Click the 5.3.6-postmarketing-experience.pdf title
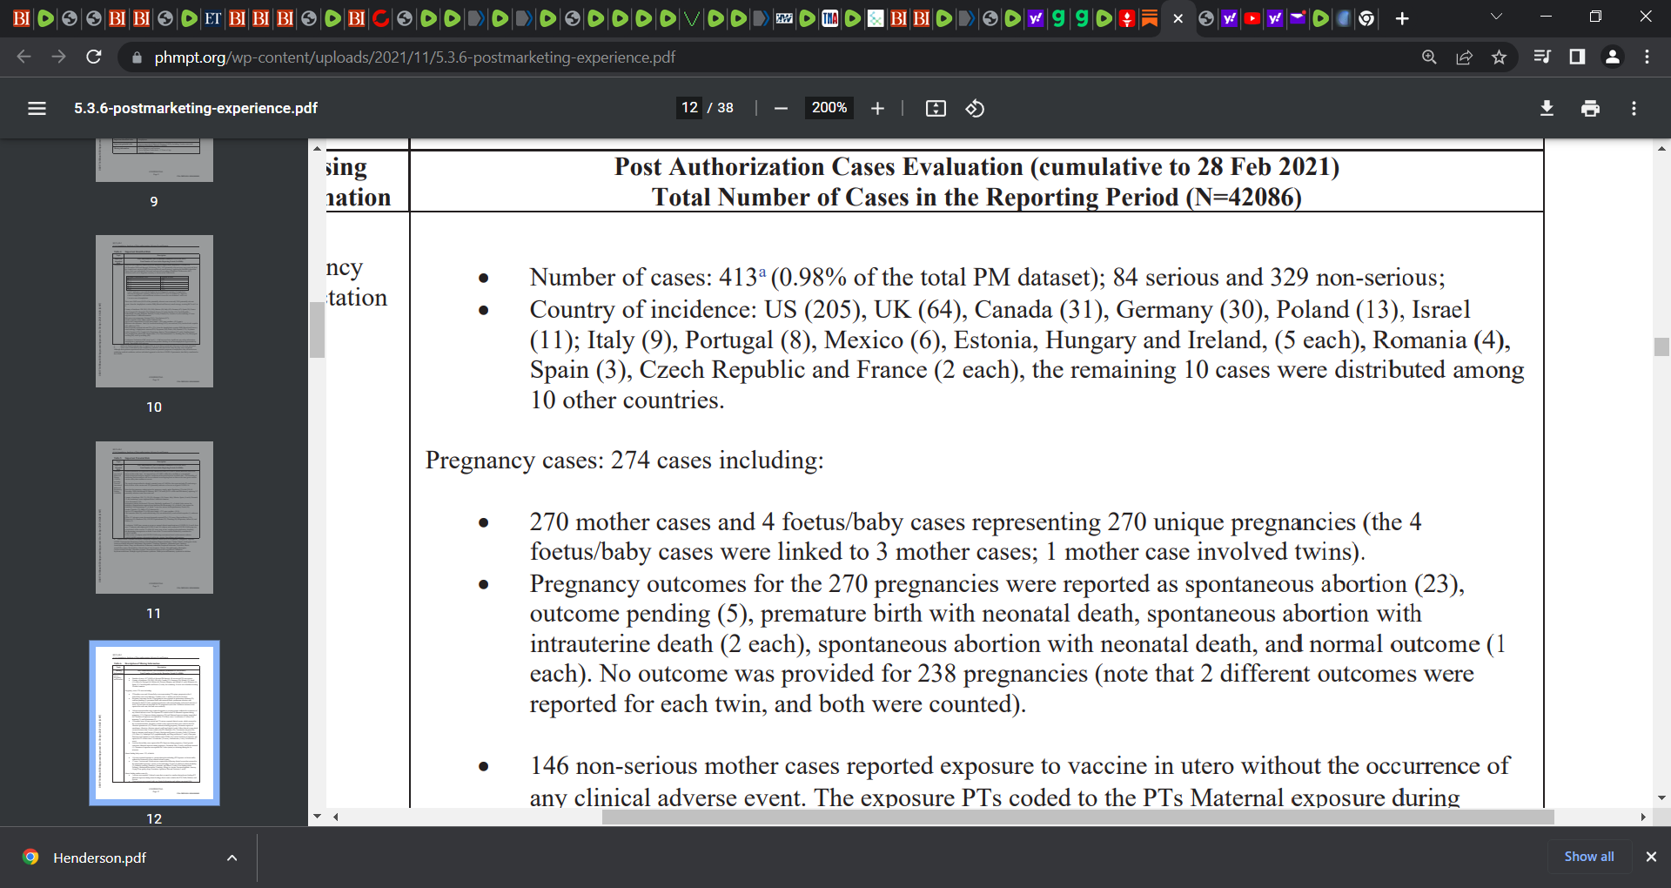The image size is (1671, 888). [196, 108]
